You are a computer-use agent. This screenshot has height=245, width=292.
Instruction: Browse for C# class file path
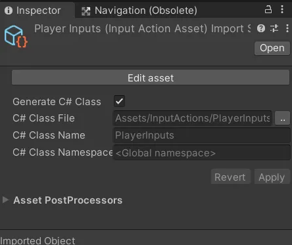tap(283, 118)
